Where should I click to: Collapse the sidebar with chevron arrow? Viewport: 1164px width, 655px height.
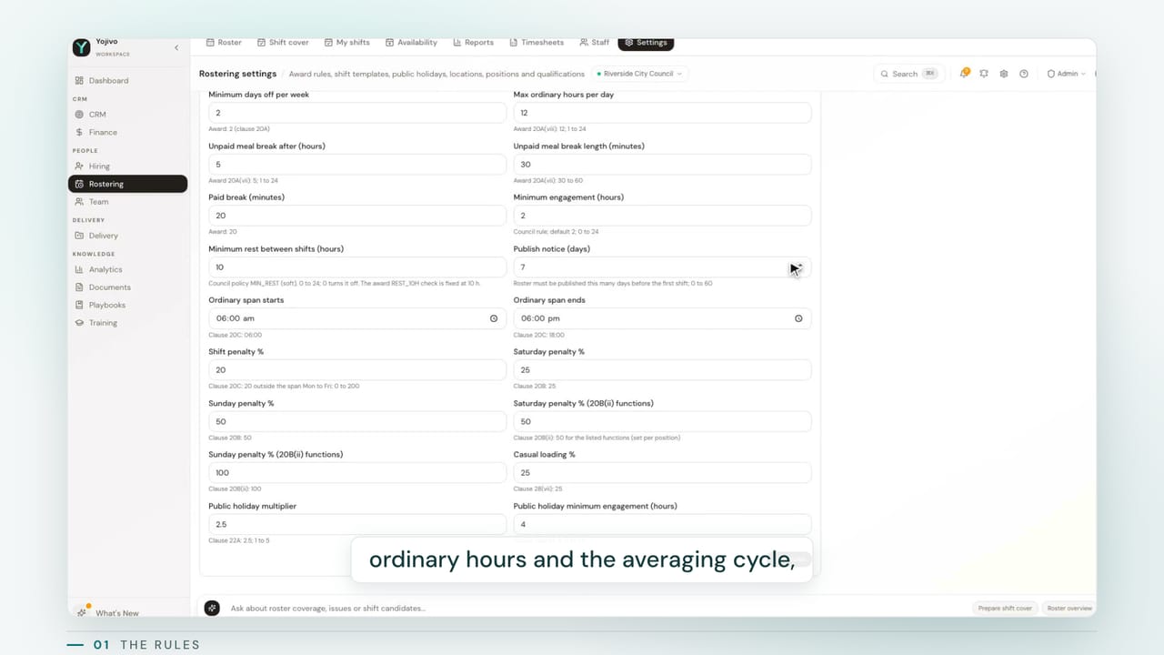click(x=176, y=47)
